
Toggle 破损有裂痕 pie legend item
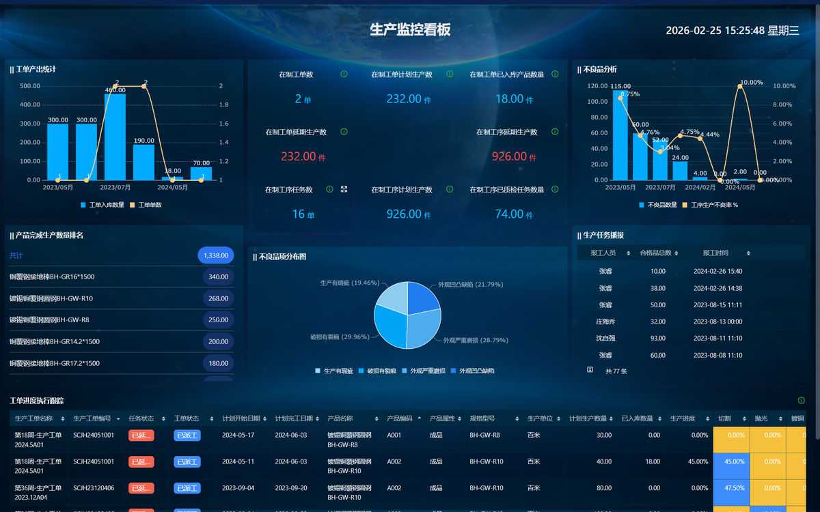pos(378,371)
